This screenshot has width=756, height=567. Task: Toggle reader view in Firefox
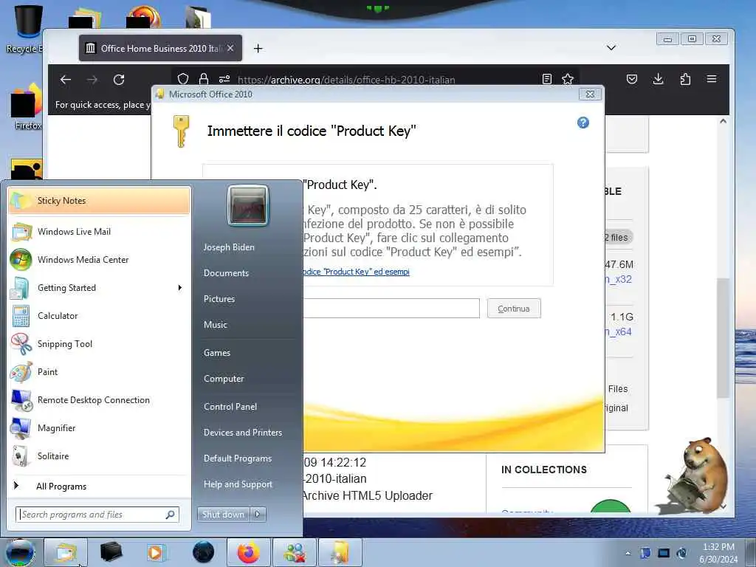pyautogui.click(x=547, y=79)
